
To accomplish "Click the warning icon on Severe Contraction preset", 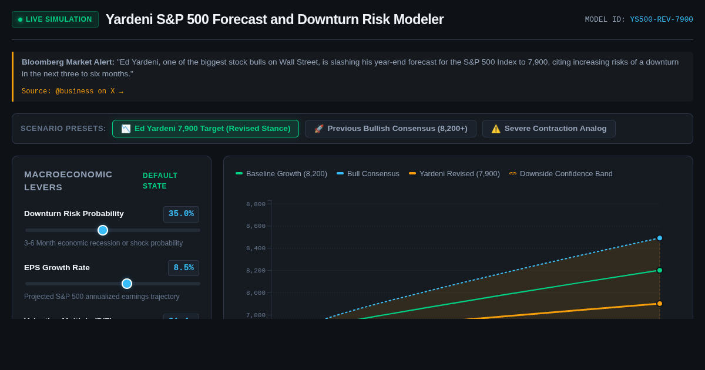I will coord(496,129).
